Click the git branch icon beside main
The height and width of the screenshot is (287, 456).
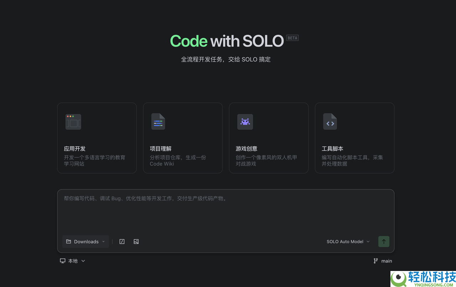click(375, 261)
